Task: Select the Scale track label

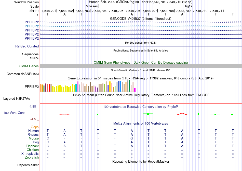Action: pos(34,6)
